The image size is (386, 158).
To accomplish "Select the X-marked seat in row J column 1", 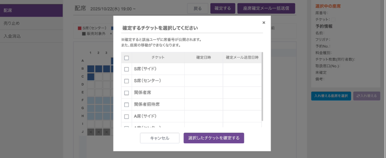I will click(x=90, y=132).
